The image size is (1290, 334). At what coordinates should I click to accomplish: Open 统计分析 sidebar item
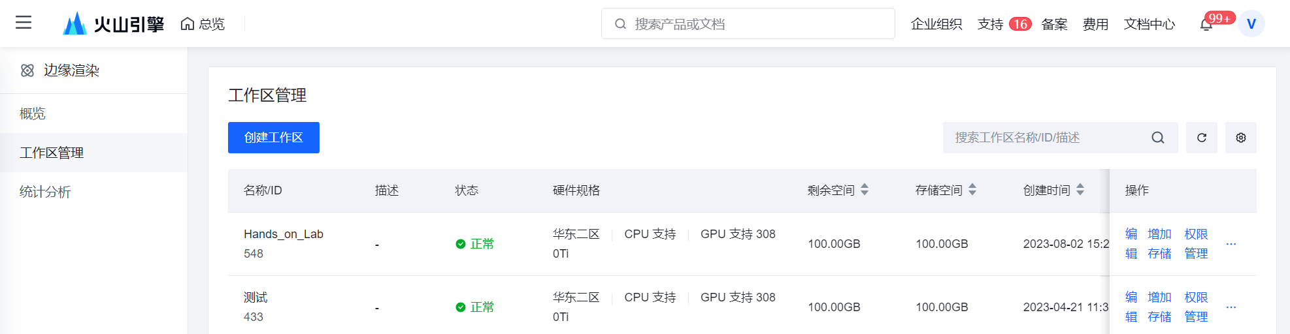click(x=45, y=192)
